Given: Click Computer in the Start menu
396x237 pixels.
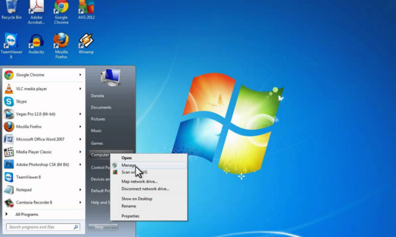Looking at the screenshot, I should 100,155.
